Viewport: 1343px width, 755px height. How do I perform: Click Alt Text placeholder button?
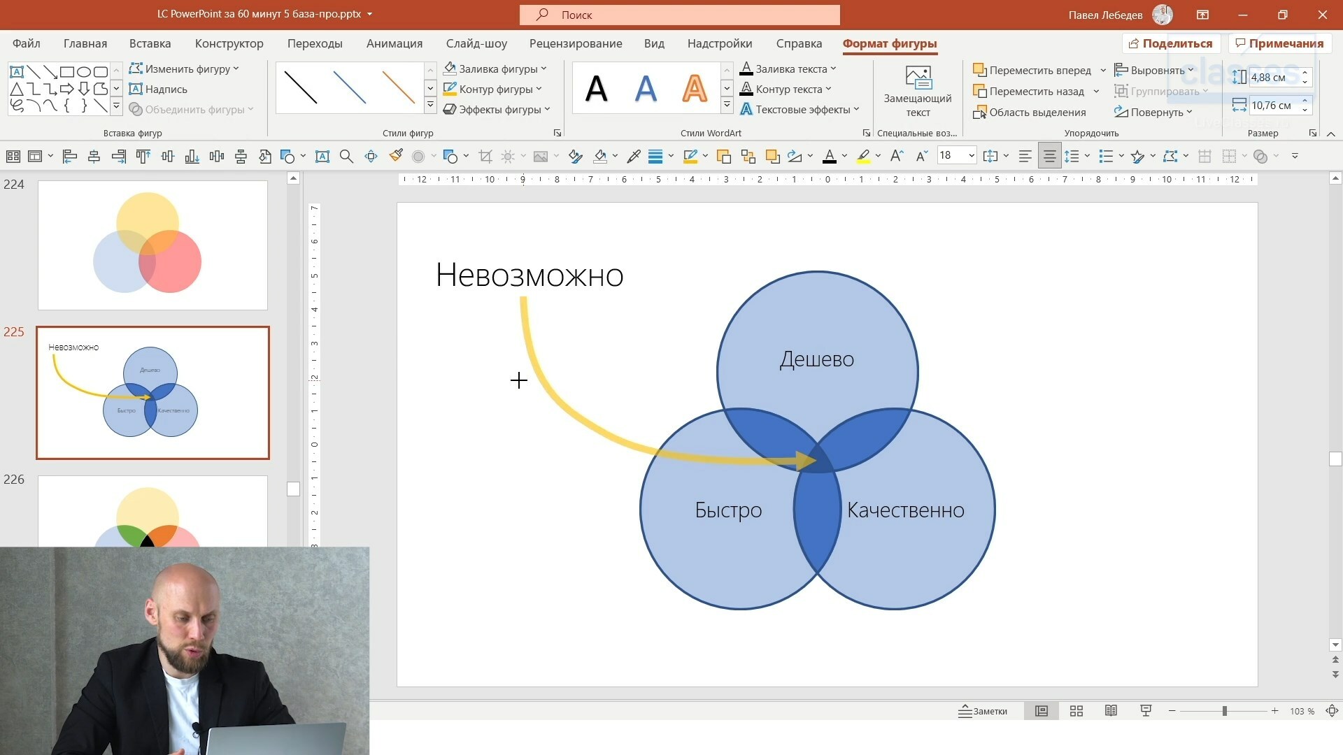coord(918,91)
